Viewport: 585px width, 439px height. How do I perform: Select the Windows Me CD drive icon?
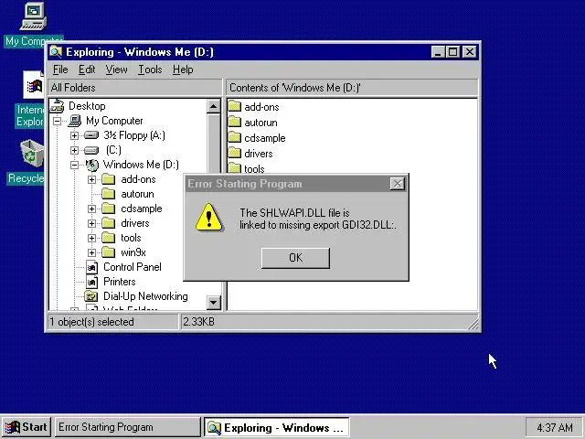(91, 165)
